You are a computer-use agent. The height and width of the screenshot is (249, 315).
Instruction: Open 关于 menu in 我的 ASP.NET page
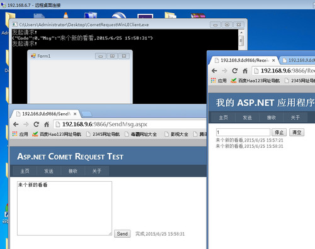point(295,118)
